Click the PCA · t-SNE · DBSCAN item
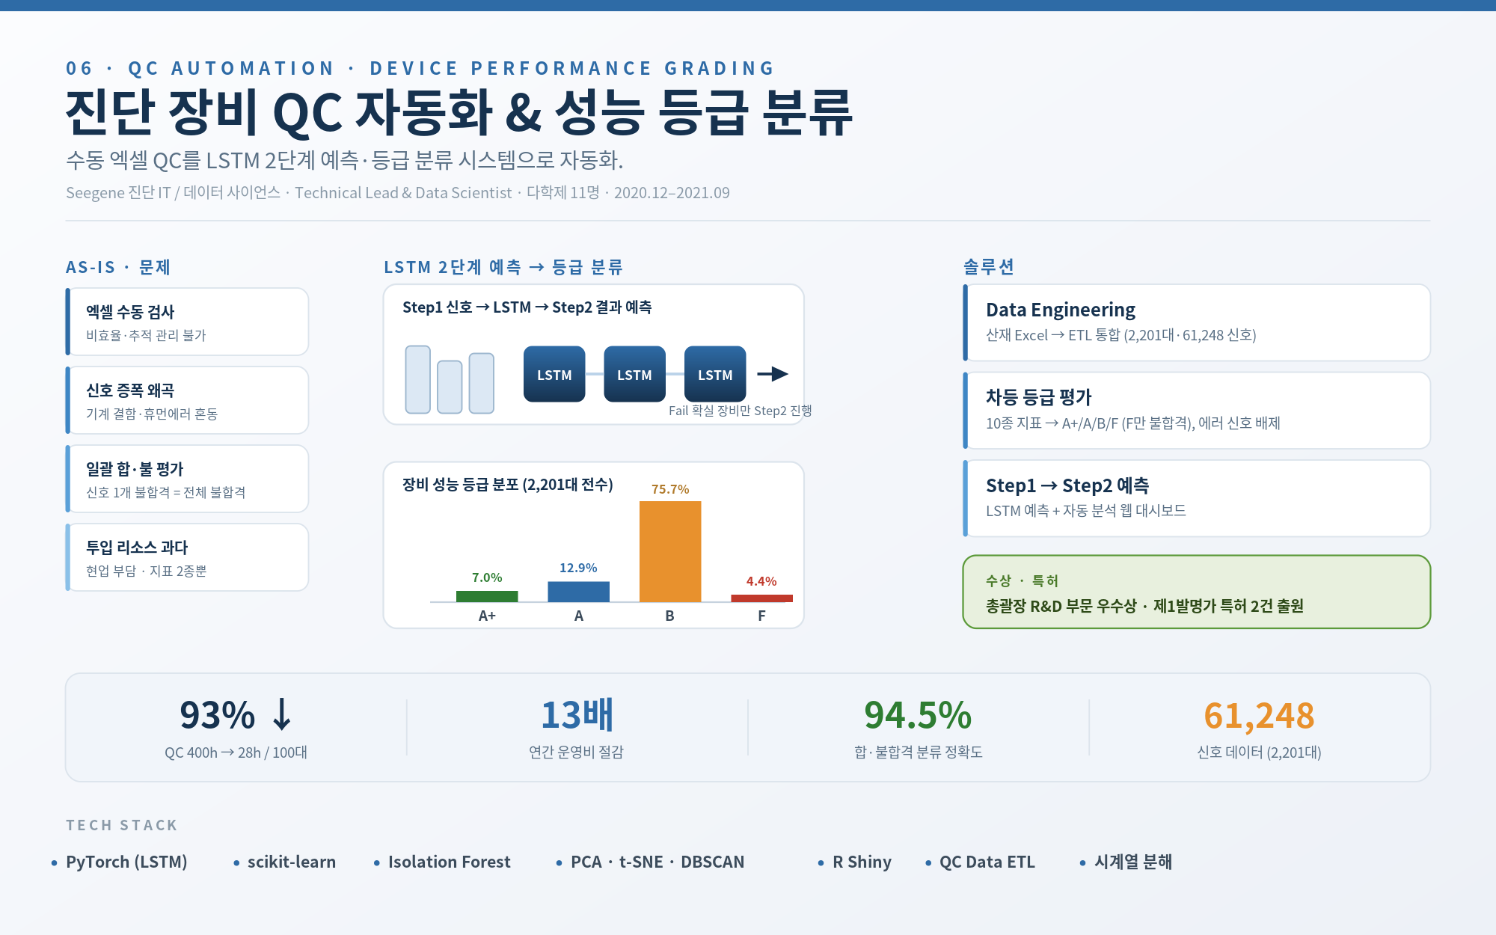 [x=657, y=862]
